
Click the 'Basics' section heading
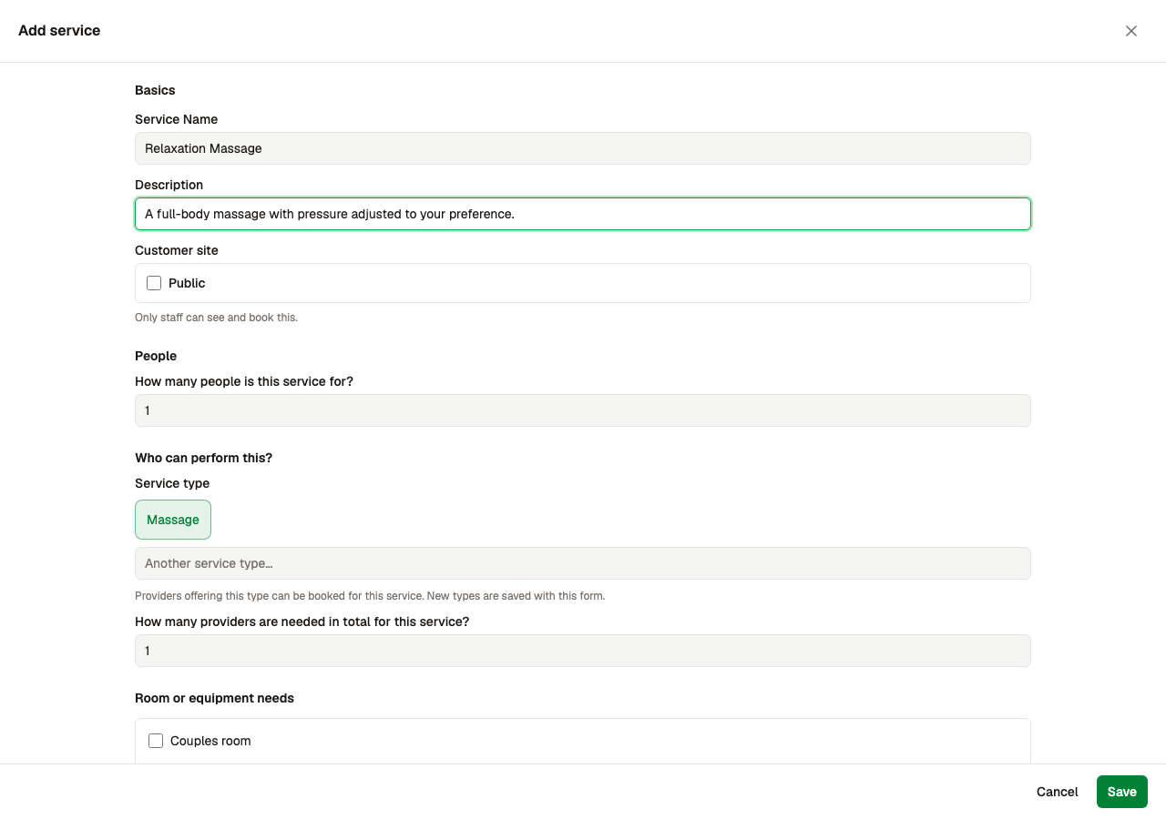155,90
